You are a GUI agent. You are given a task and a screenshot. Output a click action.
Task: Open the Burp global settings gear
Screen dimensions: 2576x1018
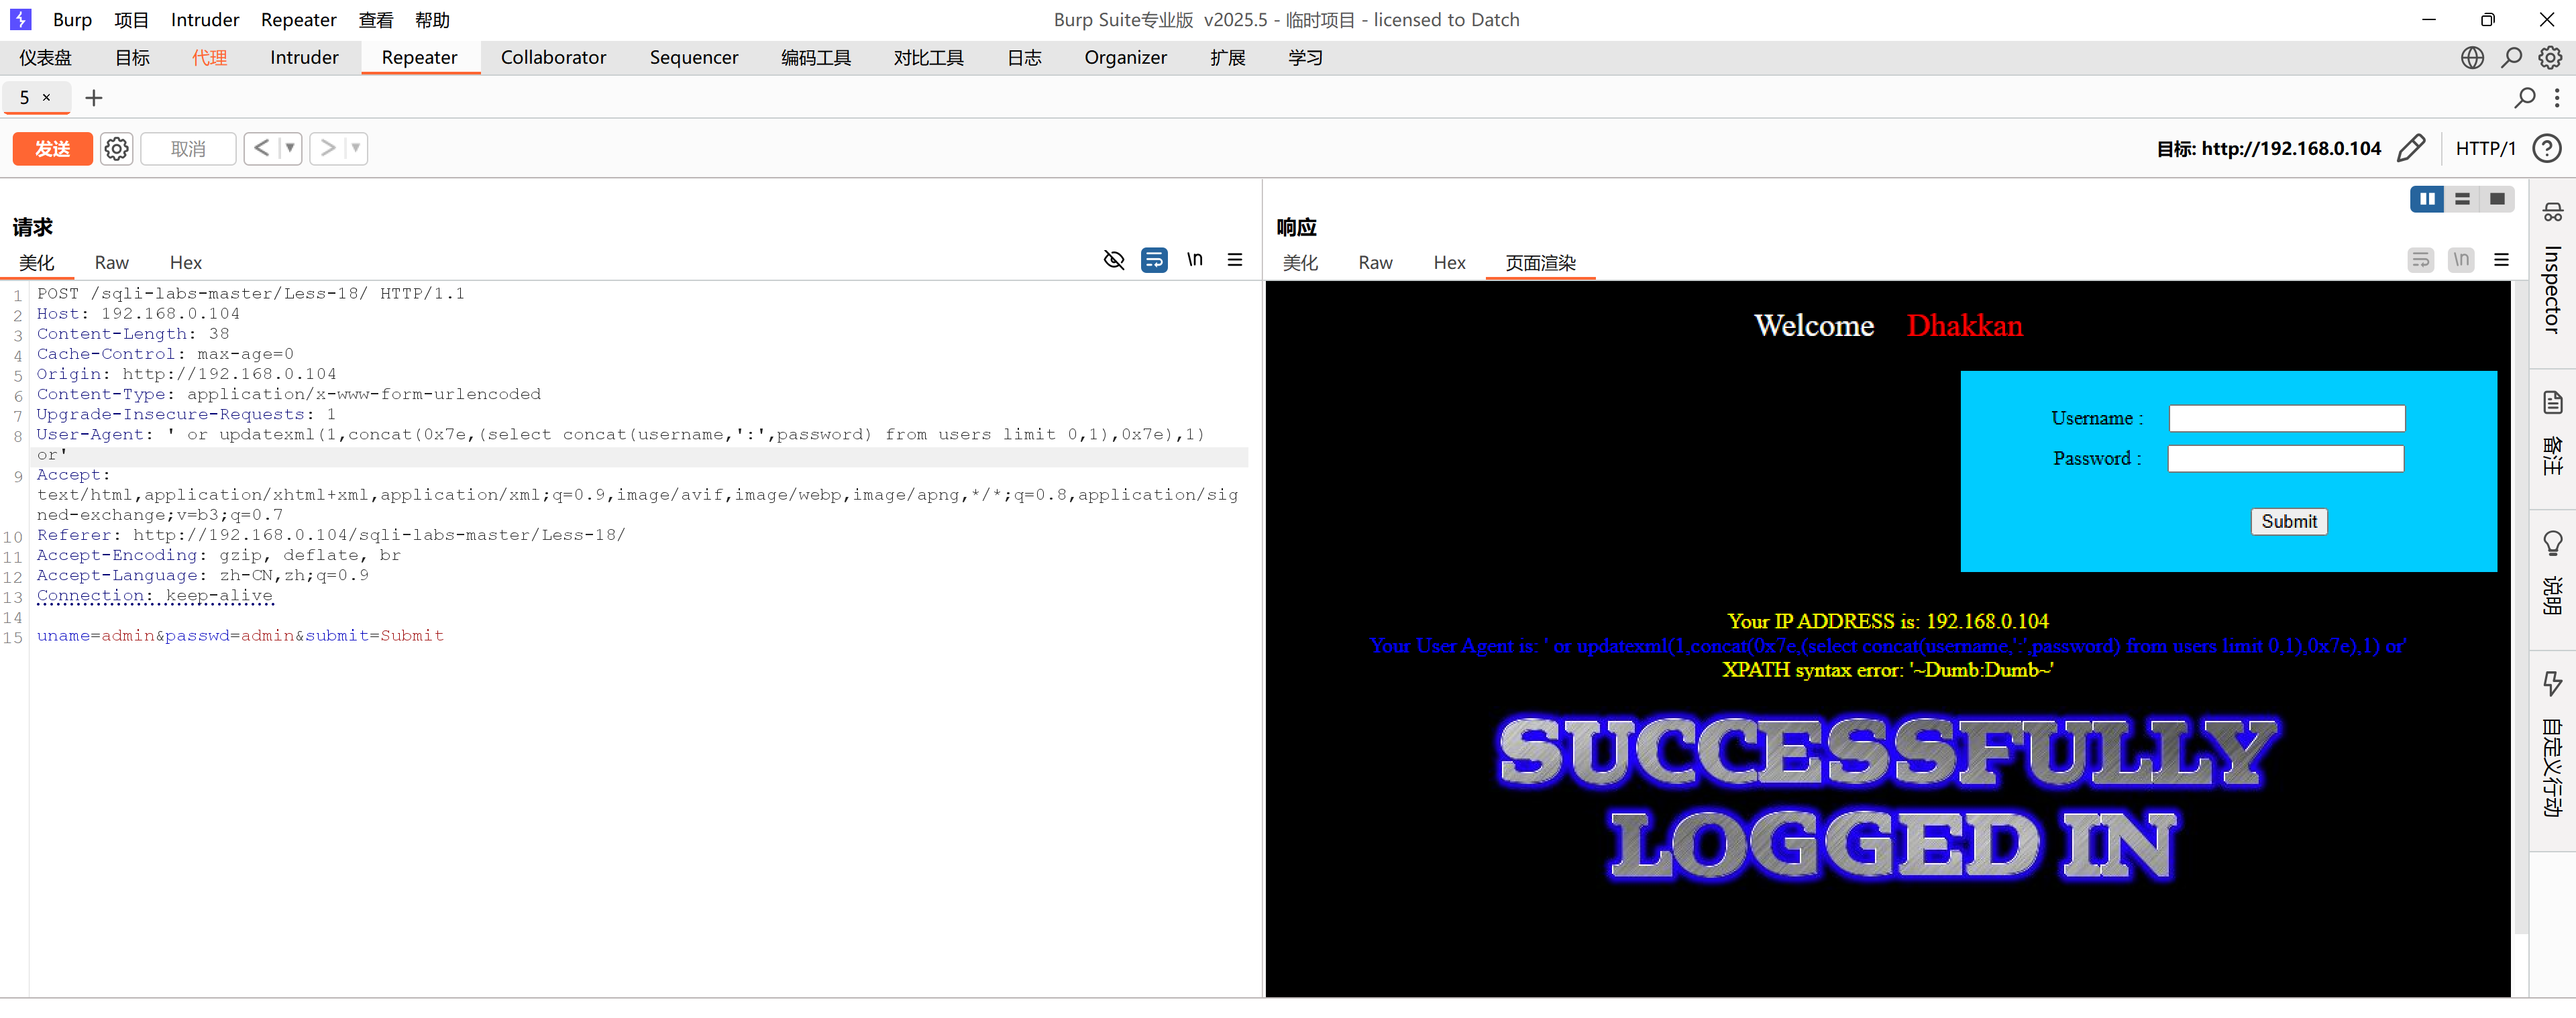pyautogui.click(x=2550, y=58)
